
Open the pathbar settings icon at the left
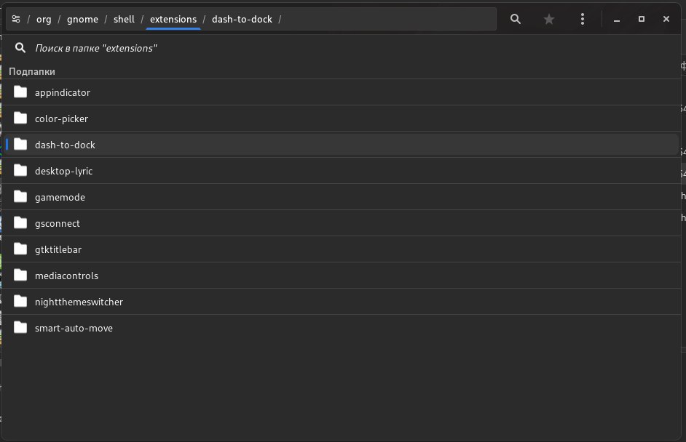[16, 19]
